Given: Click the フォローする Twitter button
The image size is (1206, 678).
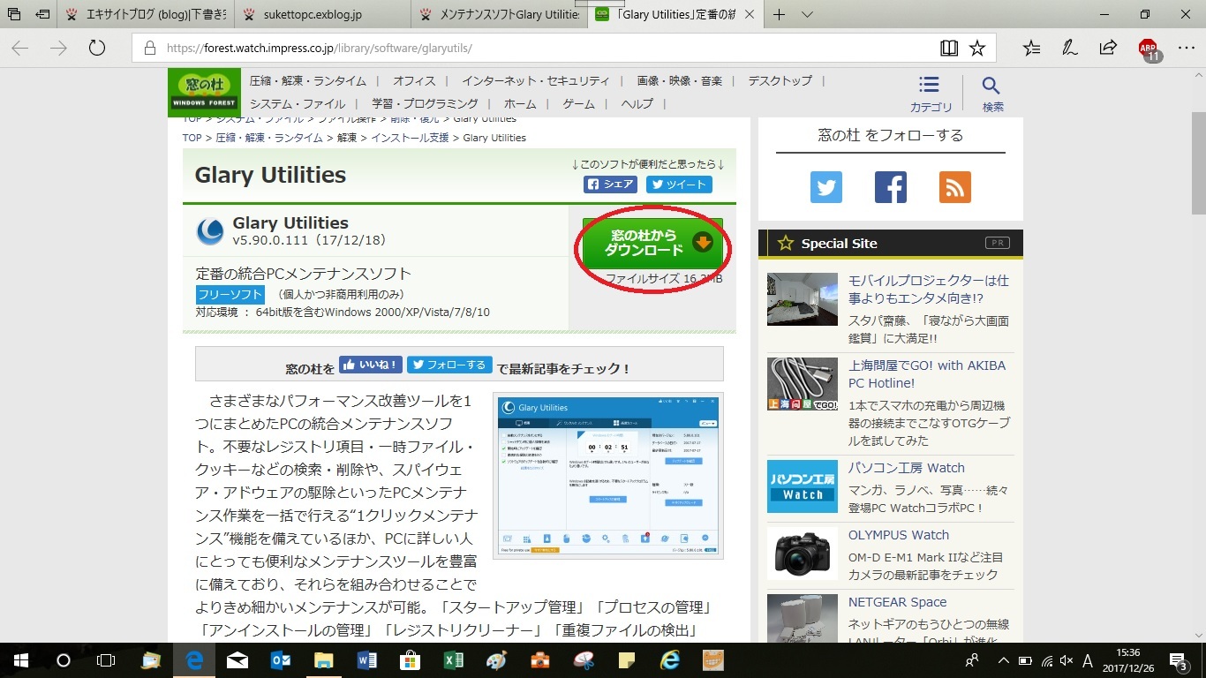Looking at the screenshot, I should coord(449,365).
